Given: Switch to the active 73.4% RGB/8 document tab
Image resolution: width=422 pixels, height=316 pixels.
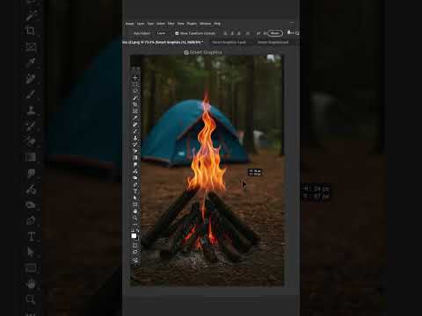Looking at the screenshot, I should point(163,42).
